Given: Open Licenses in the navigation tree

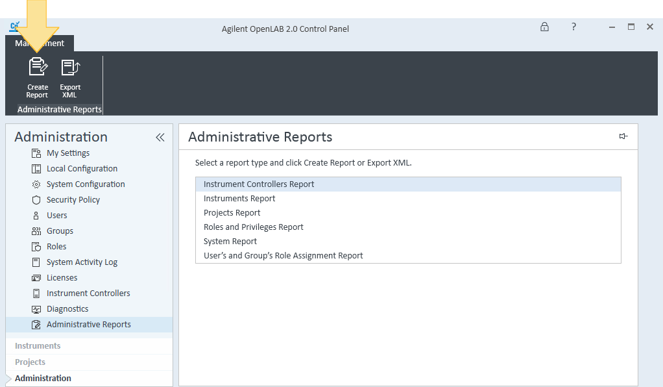Looking at the screenshot, I should click(62, 278).
